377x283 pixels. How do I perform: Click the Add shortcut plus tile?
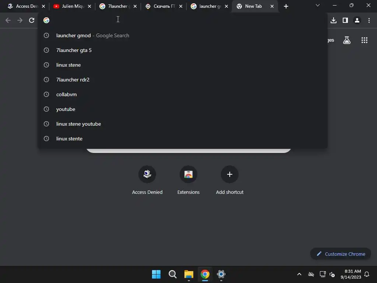230,180
